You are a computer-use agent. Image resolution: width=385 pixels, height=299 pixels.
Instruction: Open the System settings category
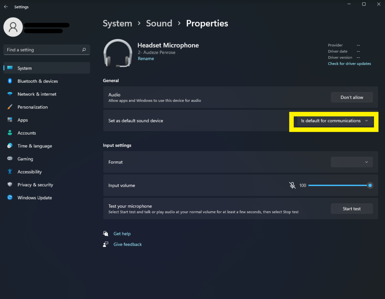47,68
